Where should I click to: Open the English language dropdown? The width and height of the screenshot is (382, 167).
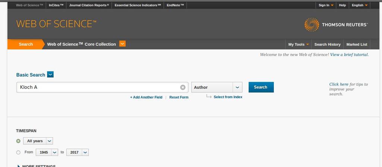tap(360, 5)
